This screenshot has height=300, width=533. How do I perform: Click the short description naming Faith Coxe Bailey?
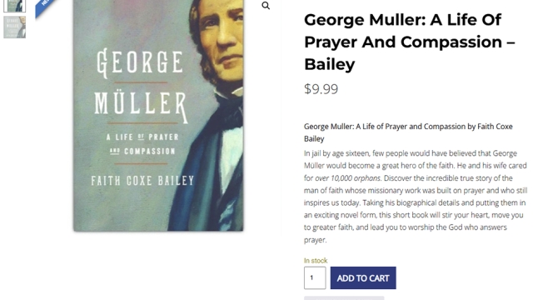[x=408, y=132]
